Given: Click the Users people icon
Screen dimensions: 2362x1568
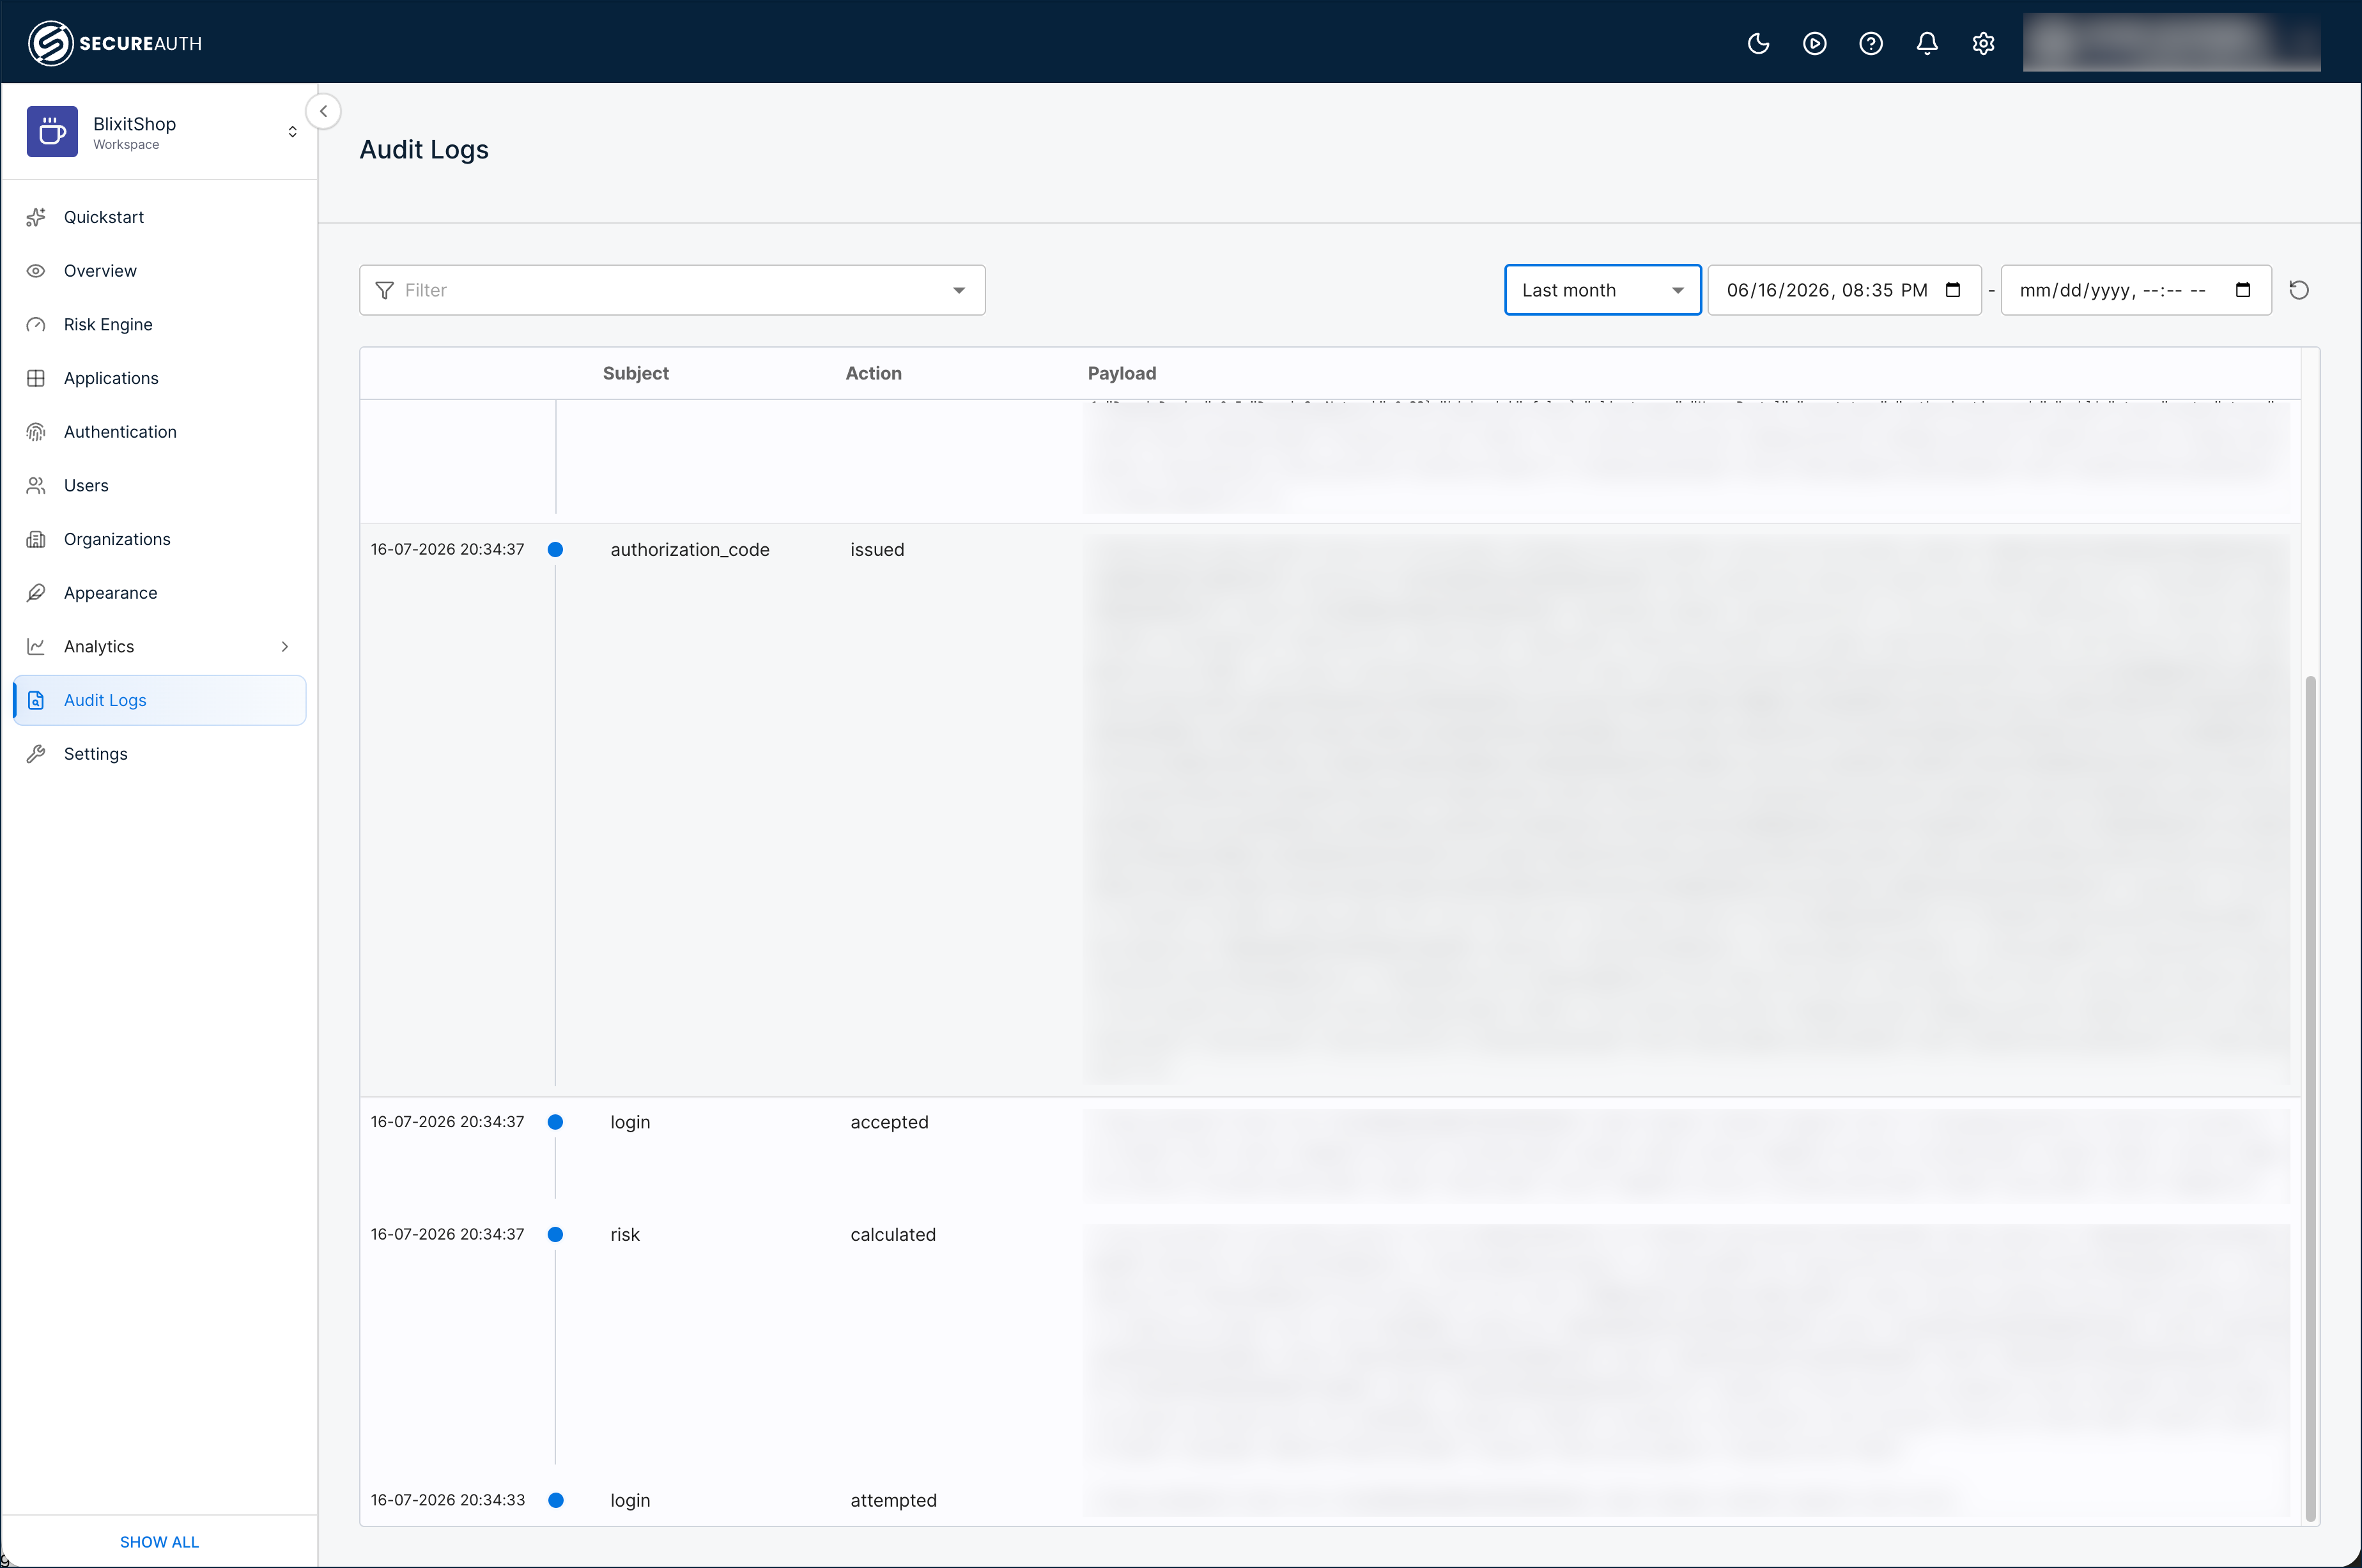Looking at the screenshot, I should (x=36, y=485).
